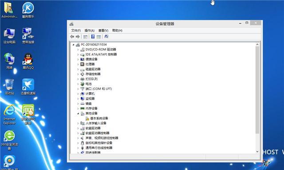Select the 回收站 recycle bin icon
Screen dimensions: 284x170
point(9,87)
